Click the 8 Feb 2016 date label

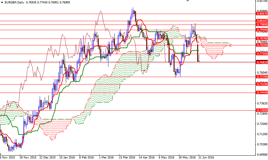pos(86,158)
